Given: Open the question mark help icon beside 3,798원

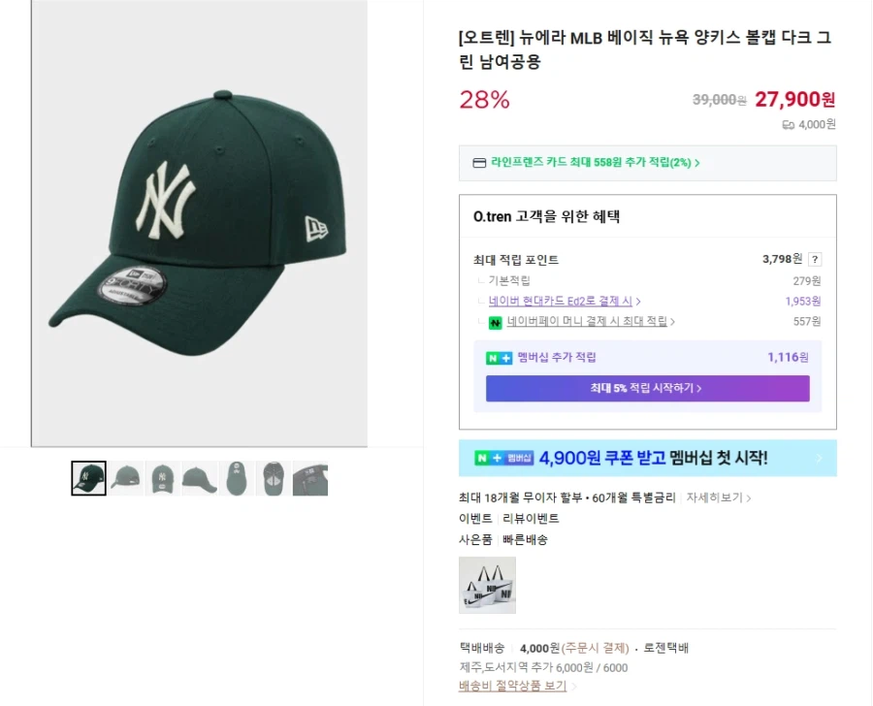Looking at the screenshot, I should click(814, 259).
